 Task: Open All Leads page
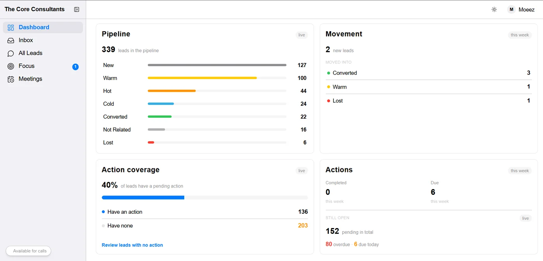(x=43, y=53)
